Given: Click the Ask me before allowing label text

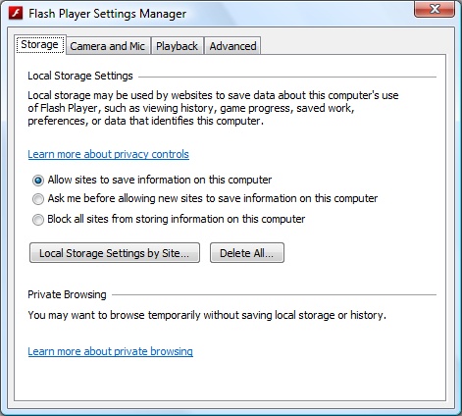Looking at the screenshot, I should pos(213,198).
